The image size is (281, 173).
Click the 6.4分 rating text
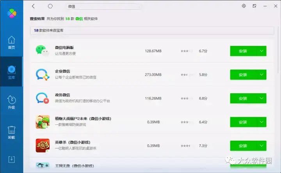pos(203,122)
